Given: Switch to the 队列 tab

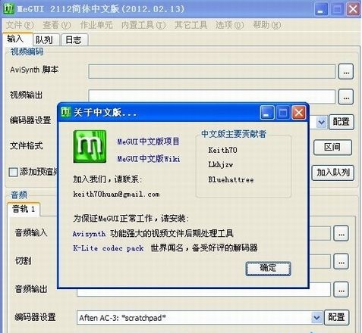Looking at the screenshot, I should [x=46, y=39].
